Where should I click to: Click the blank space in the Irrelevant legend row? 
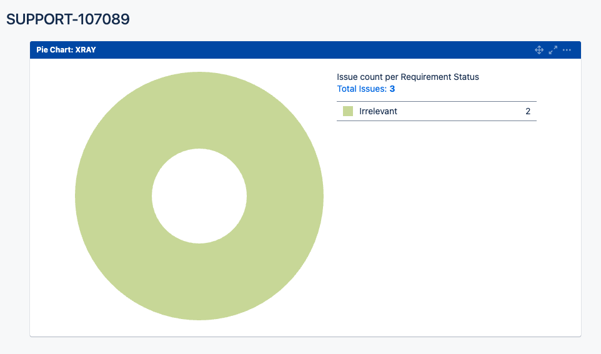(x=462, y=111)
